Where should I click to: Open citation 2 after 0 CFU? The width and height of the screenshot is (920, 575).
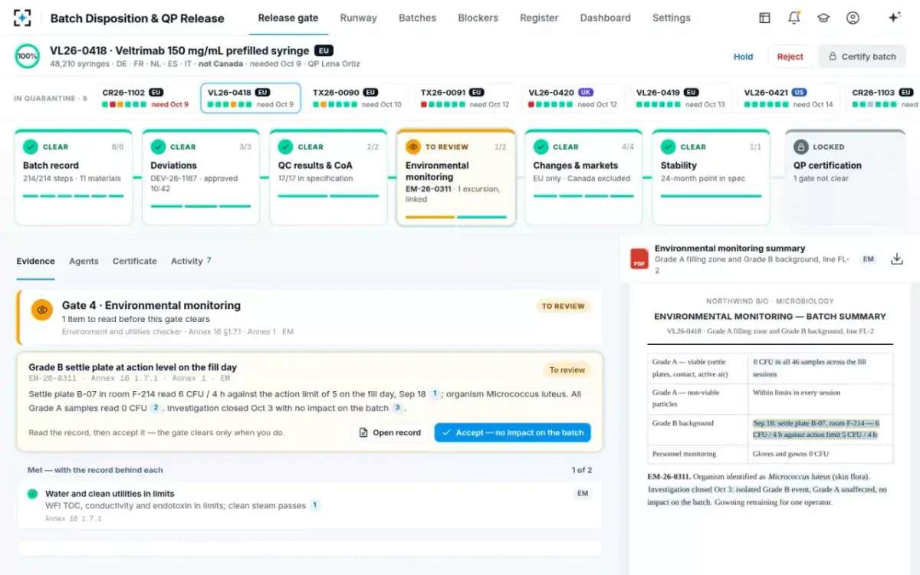tap(156, 408)
